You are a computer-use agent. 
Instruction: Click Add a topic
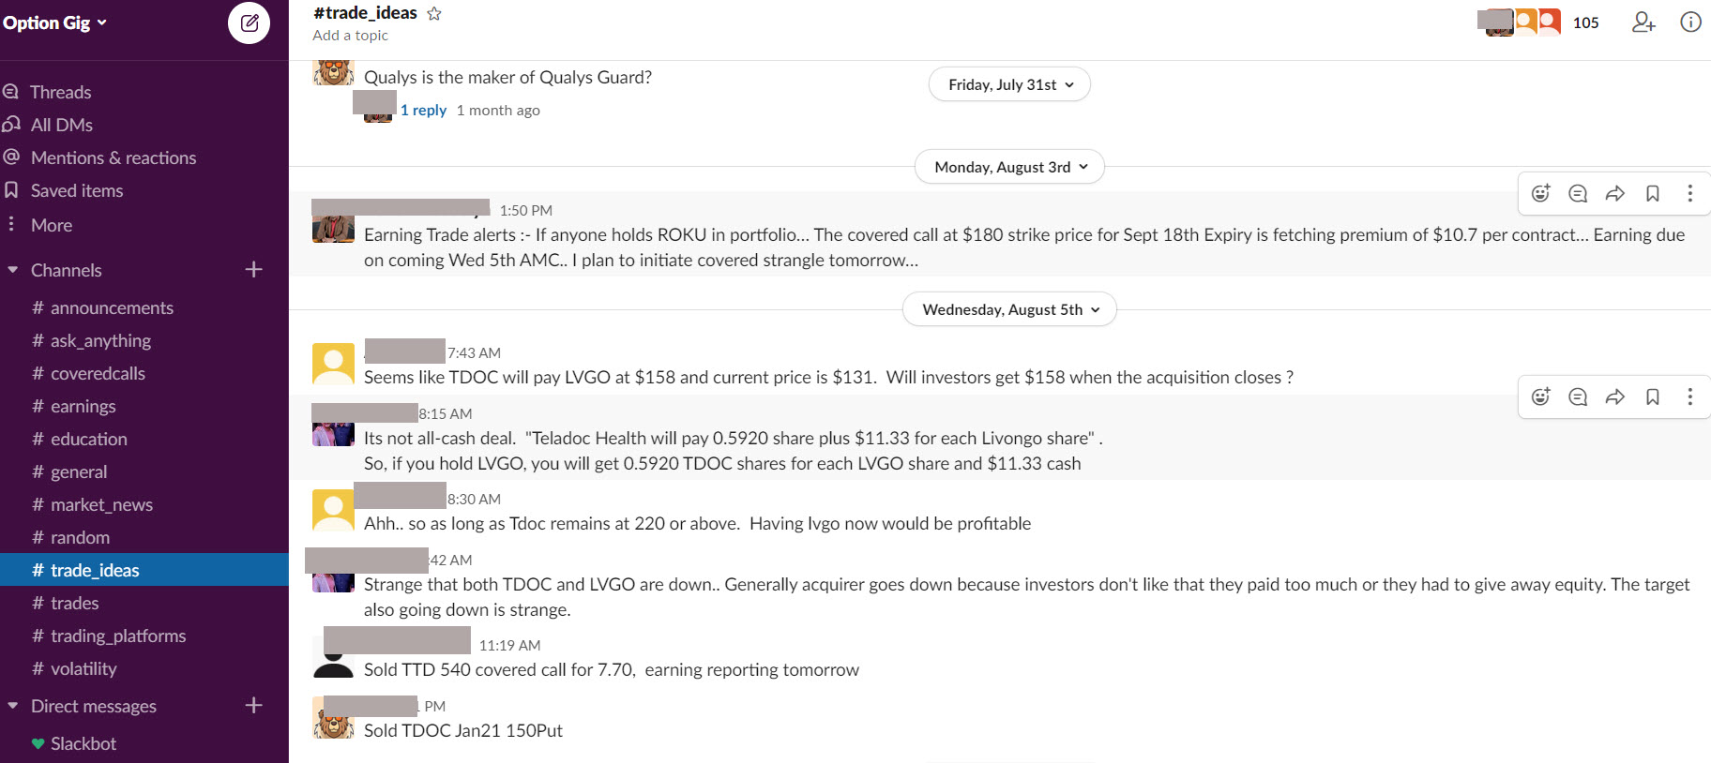click(x=350, y=35)
